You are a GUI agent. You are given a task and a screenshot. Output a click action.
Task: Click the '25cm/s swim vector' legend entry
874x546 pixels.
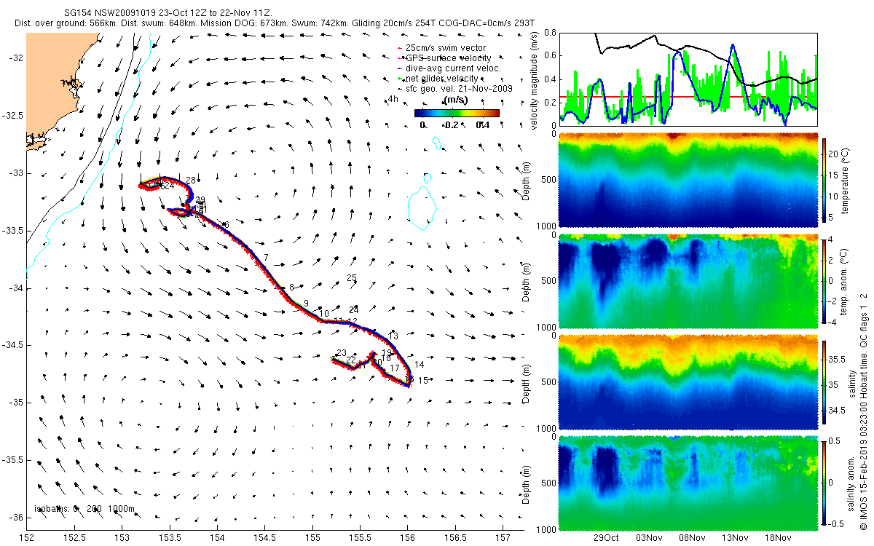tap(441, 47)
